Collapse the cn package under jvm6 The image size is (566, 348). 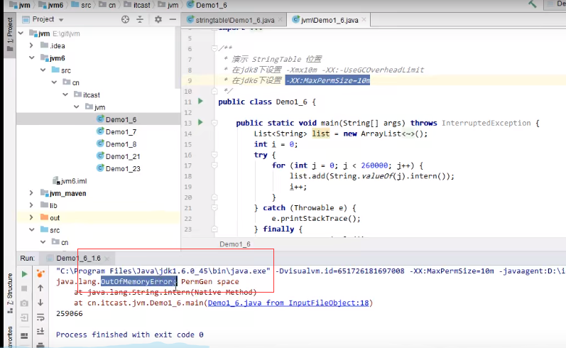[x=54, y=82]
